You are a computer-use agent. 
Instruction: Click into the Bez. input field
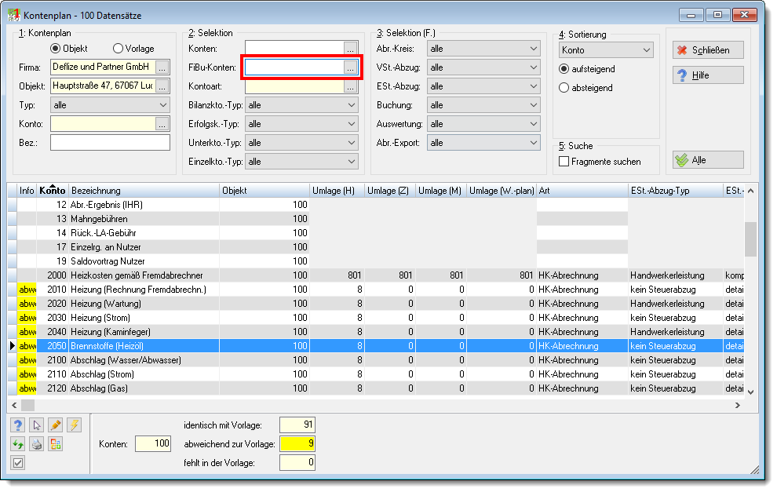point(110,143)
